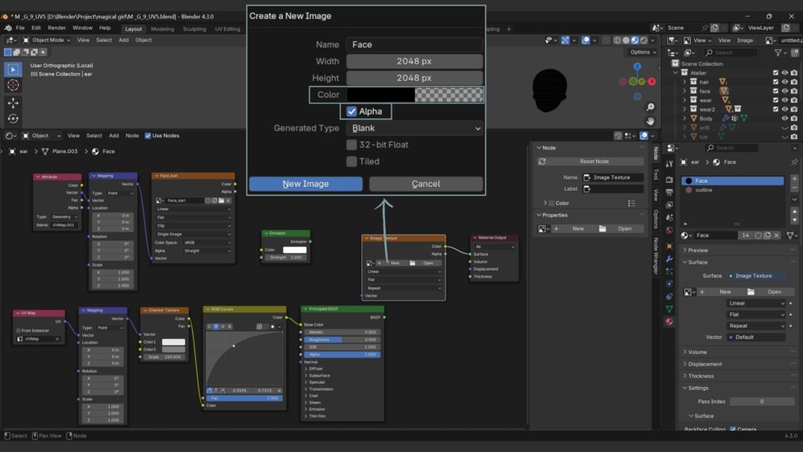The image size is (803, 452).
Task: Uncheck the Alpha checkbox
Action: [x=351, y=111]
